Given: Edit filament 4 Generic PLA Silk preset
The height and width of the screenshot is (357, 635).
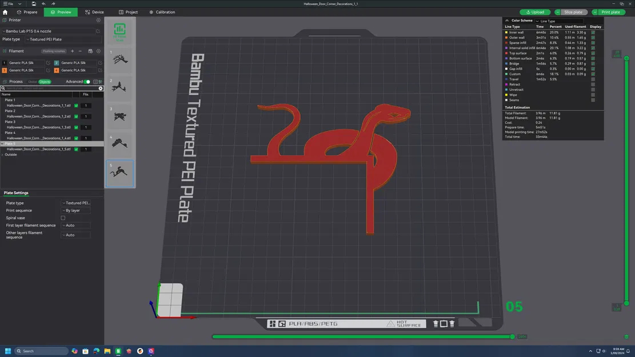Looking at the screenshot, I should click(100, 70).
